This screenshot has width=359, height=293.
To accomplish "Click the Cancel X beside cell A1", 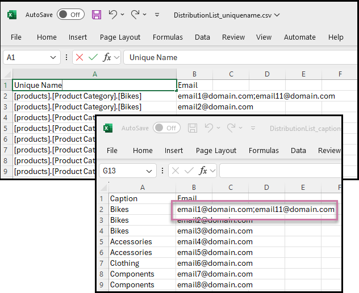I will [x=80, y=57].
